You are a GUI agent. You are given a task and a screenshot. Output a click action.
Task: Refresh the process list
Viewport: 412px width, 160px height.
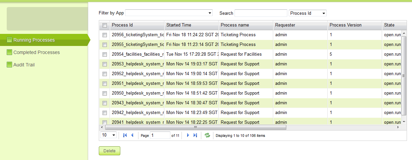click(207, 135)
